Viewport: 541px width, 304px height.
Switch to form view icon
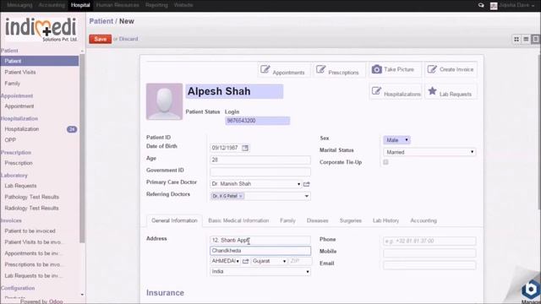click(535, 40)
